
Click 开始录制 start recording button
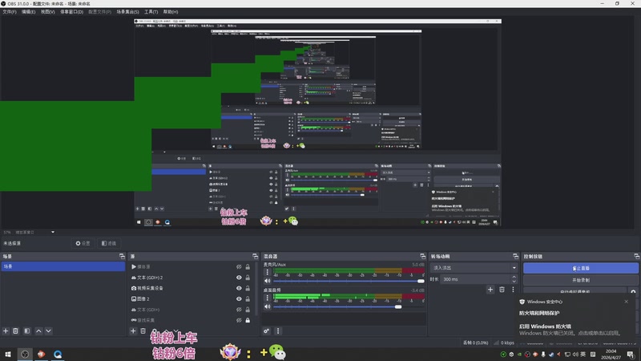click(x=580, y=280)
